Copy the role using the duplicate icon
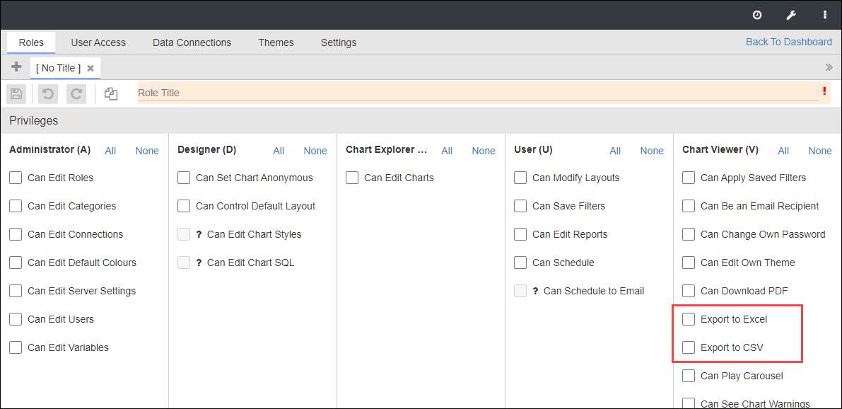Screen dimensions: 842x409 pyautogui.click(x=110, y=93)
